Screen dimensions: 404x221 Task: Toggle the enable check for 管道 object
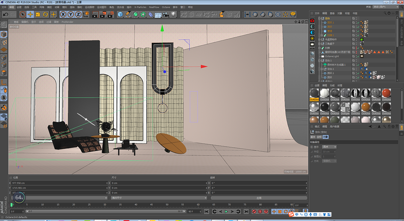coord(358,31)
